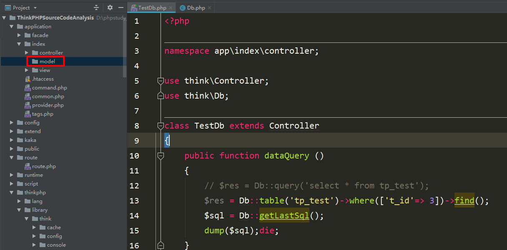
Task: Select the command.php file icon
Action: coord(28,88)
